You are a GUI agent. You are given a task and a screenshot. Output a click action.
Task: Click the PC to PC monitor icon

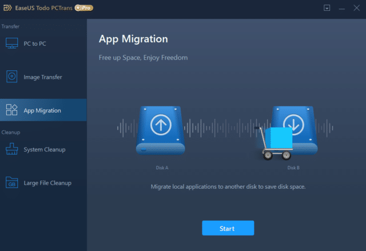11,43
